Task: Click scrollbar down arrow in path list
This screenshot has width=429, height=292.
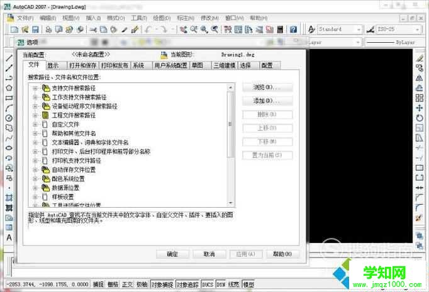Action: pos(230,203)
